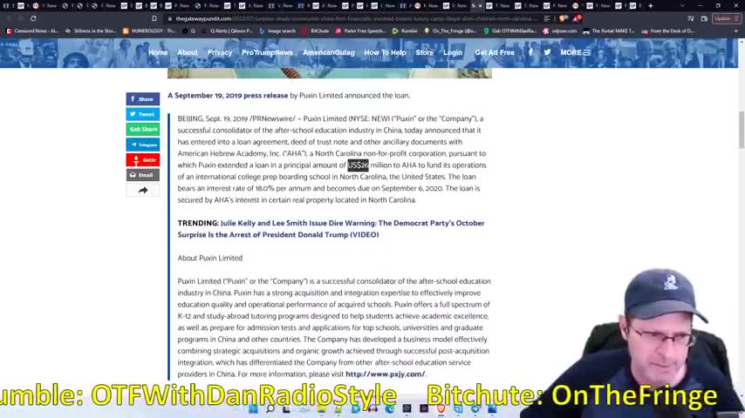Toggle reader mode icon in address bar

(x=547, y=18)
